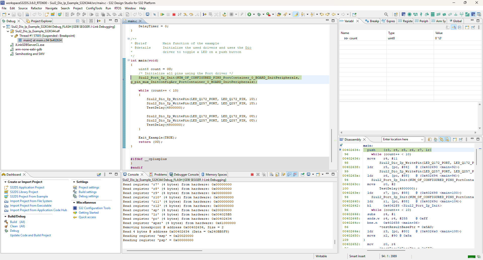Open the Debug view's three-dot menu
This screenshot has height=260, width=483.
(105, 21)
